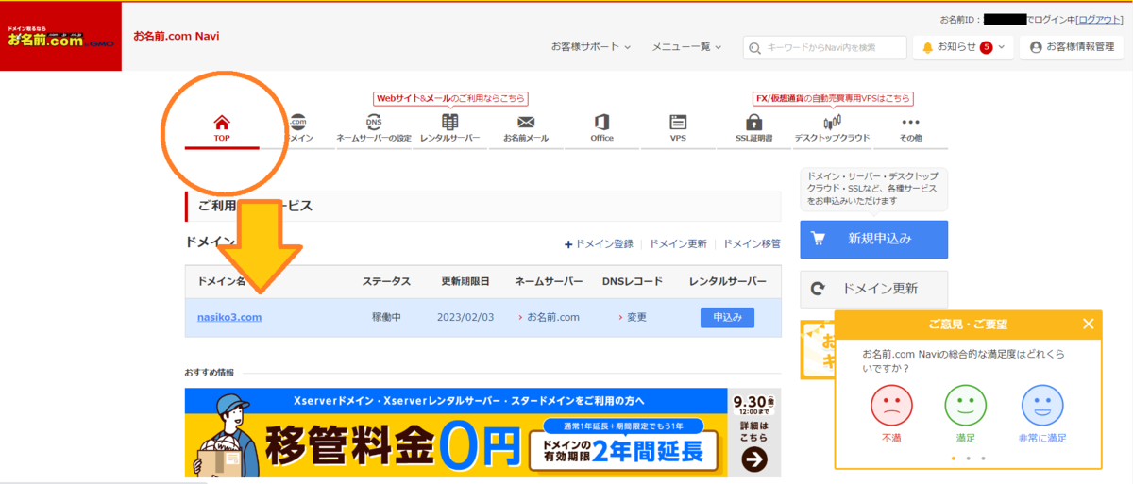The image size is (1133, 484).
Task: Open the SSL証明書 tab
Action: (753, 129)
